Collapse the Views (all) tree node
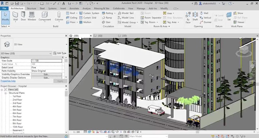The width and height of the screenshot is (259, 138). (x=2, y=89)
